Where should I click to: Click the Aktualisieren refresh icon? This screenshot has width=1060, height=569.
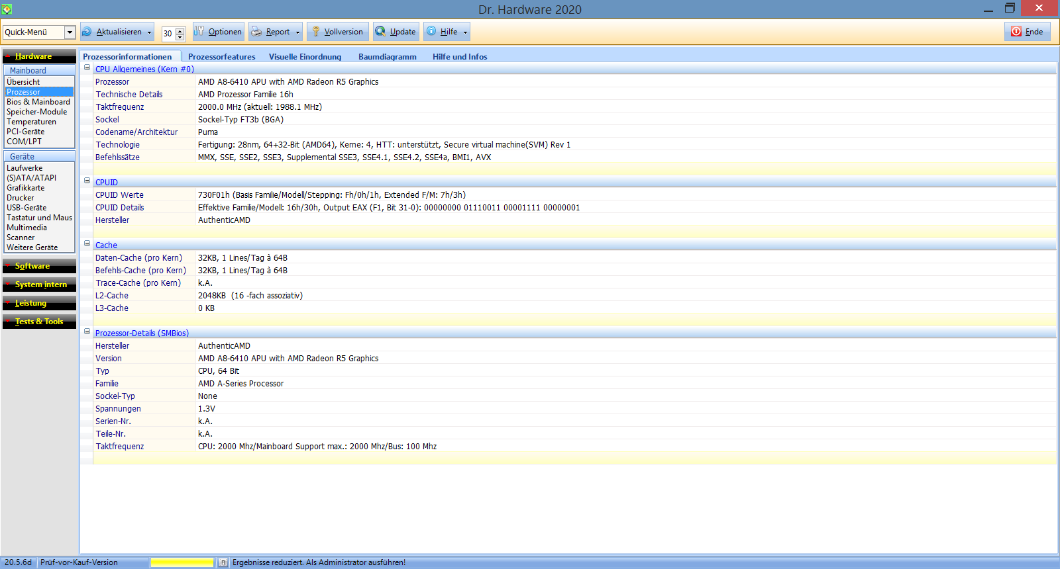87,31
